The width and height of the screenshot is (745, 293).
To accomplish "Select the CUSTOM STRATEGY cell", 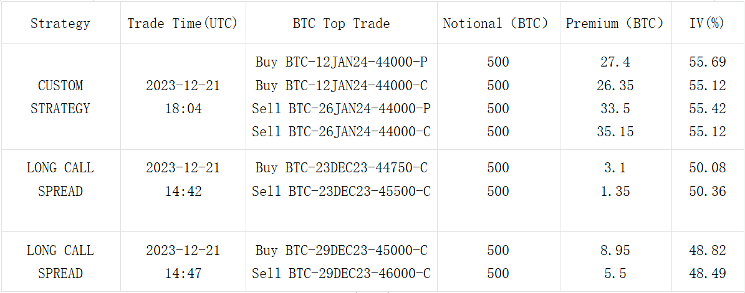I will click(60, 97).
